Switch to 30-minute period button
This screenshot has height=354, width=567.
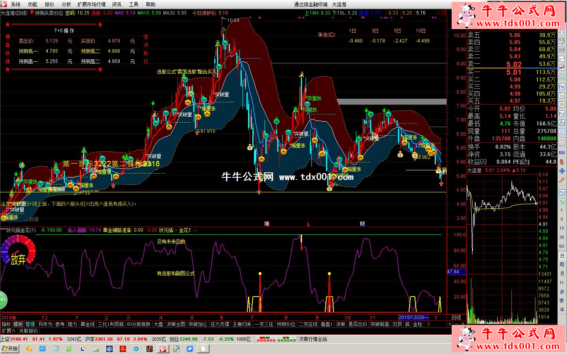[562, 237]
